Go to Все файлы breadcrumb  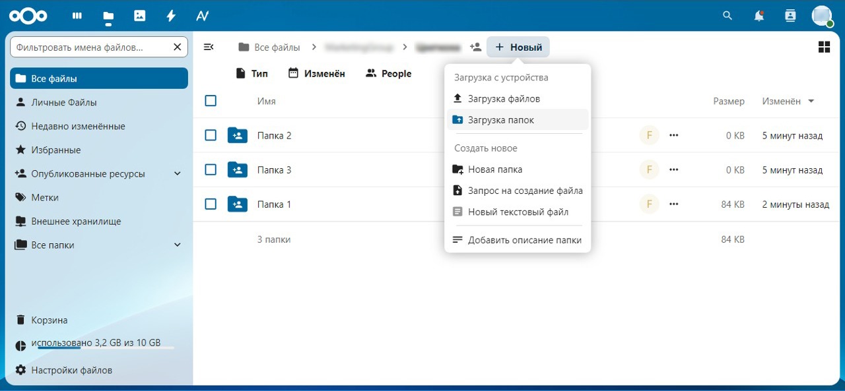tap(269, 47)
